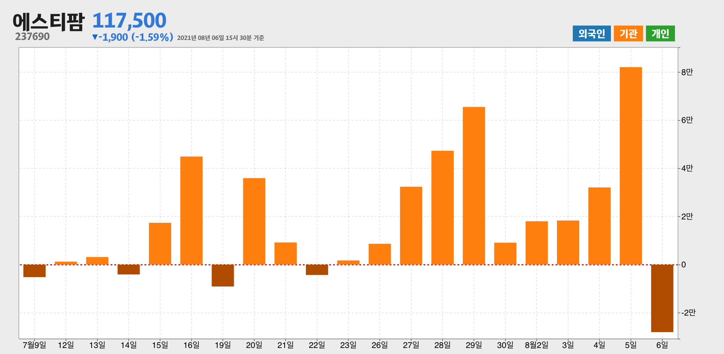Click the 0 y-axis label
Viewport: 724px width, 354px height.
(684, 265)
